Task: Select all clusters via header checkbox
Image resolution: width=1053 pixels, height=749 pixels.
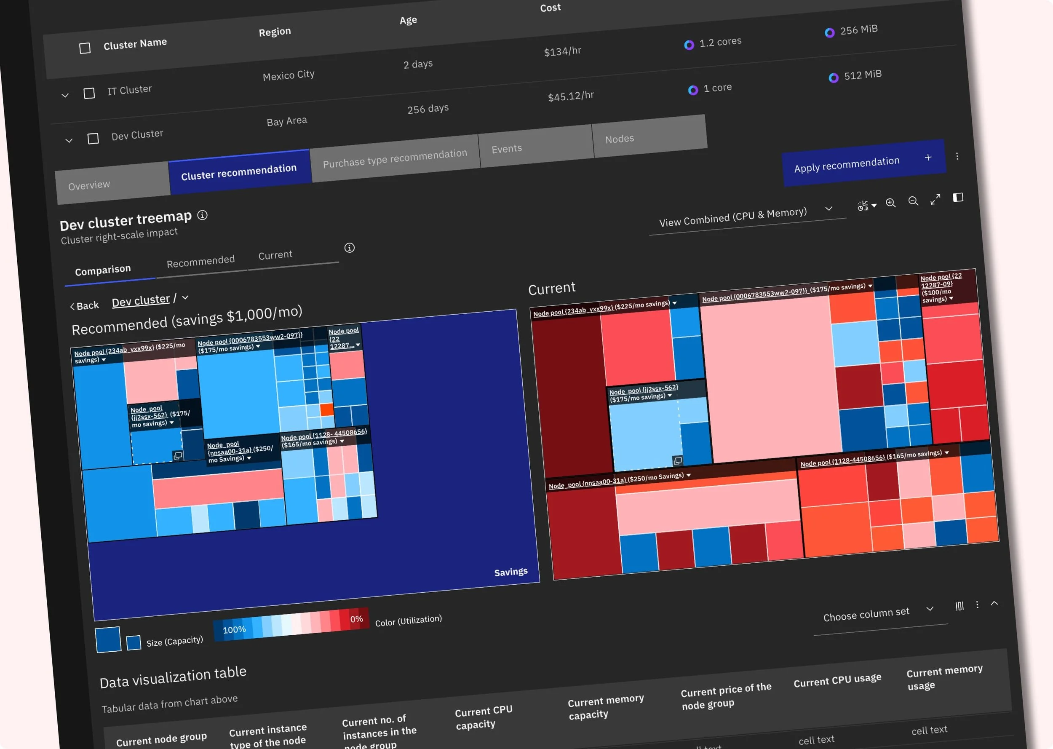Action: point(85,48)
